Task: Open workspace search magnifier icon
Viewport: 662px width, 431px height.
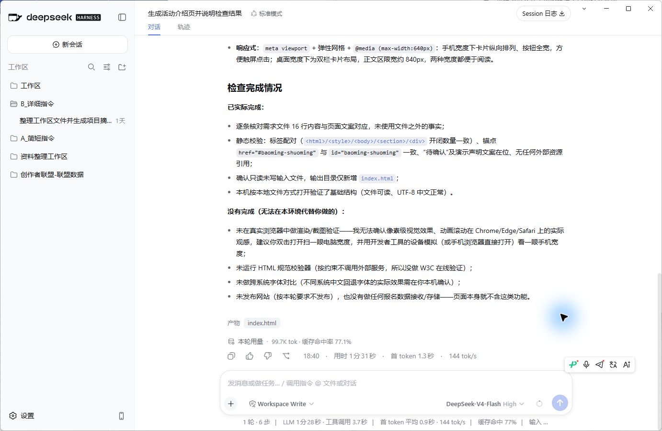Action: [x=91, y=67]
